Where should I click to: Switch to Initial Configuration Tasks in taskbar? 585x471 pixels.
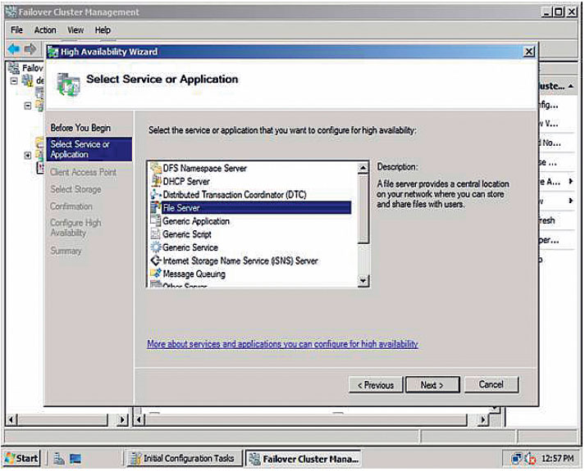(x=182, y=459)
